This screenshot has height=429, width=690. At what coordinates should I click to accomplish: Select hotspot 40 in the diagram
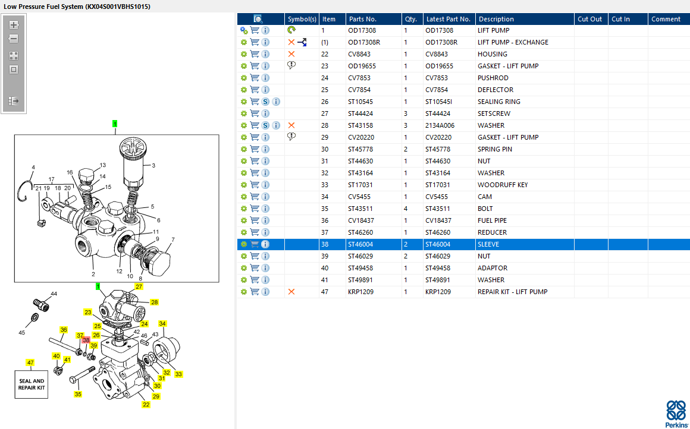57,356
